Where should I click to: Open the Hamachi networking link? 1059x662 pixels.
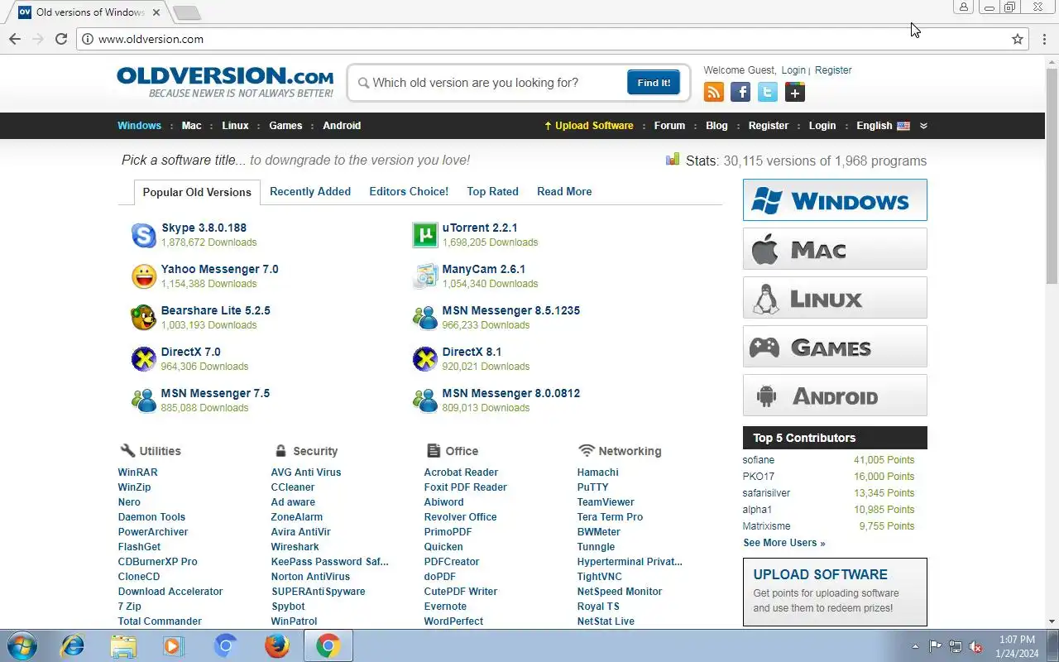click(x=597, y=473)
